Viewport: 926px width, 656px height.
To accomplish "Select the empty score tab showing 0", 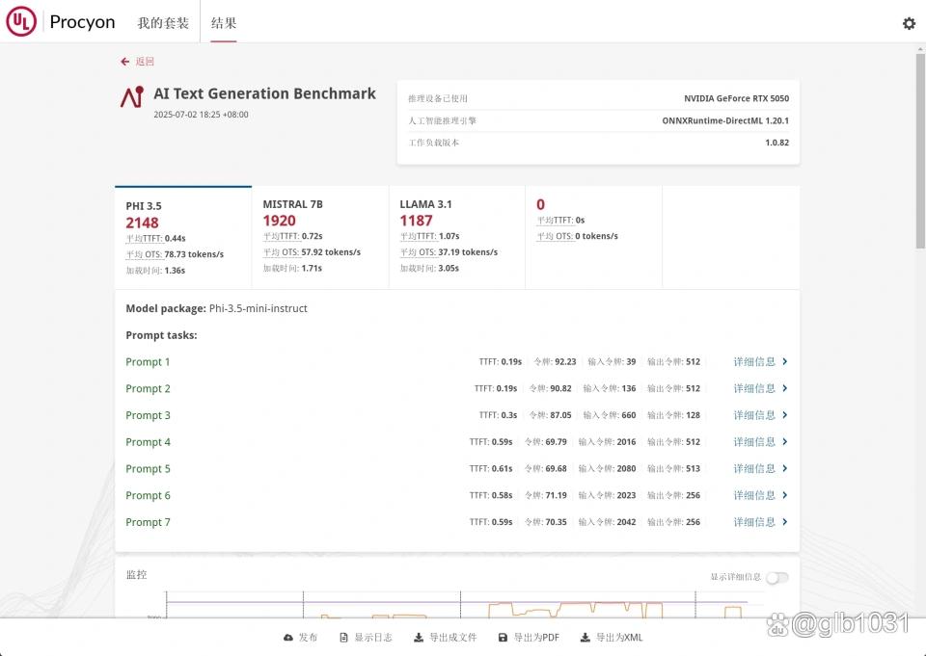I will point(593,238).
